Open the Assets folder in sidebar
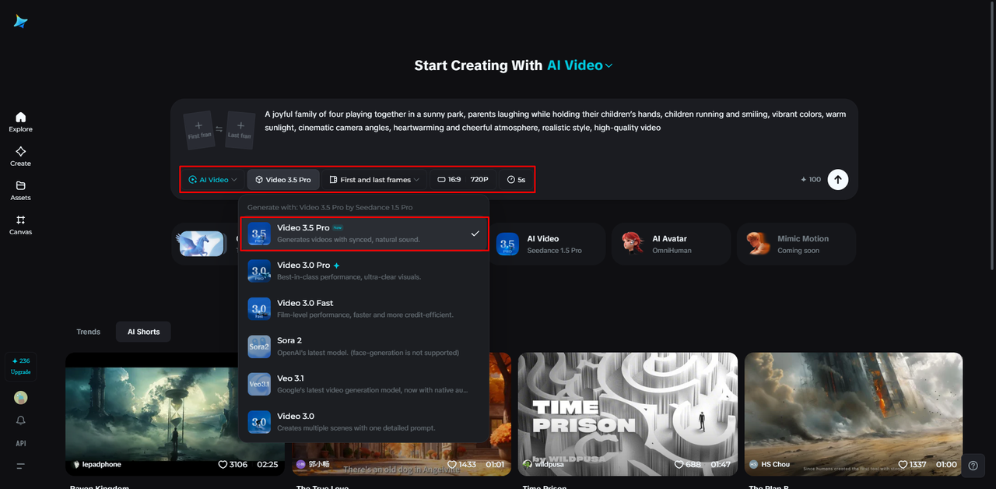 [x=21, y=191]
